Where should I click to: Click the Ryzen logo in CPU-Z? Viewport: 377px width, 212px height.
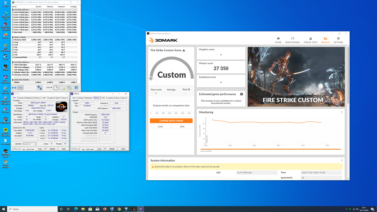[61, 107]
